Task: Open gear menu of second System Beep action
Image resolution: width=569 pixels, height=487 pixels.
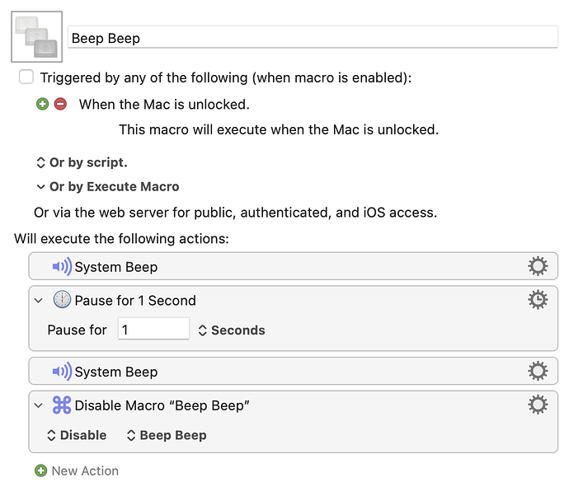Action: 538,372
